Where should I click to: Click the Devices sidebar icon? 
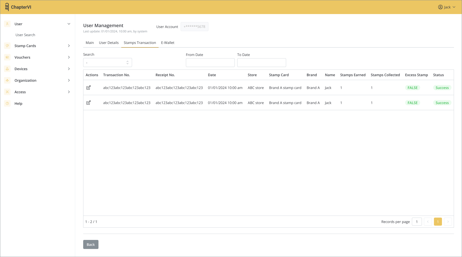pyautogui.click(x=7, y=69)
